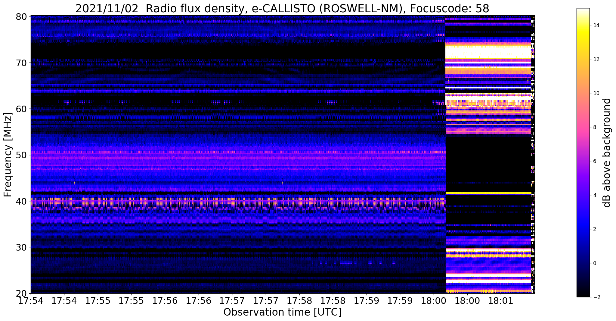Click the 80 tick on frequency axis
Viewport: 616px width, 321px height.
point(21,17)
